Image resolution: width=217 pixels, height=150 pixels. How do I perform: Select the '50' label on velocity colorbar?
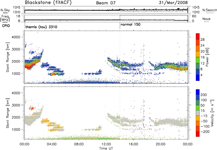point(202,105)
